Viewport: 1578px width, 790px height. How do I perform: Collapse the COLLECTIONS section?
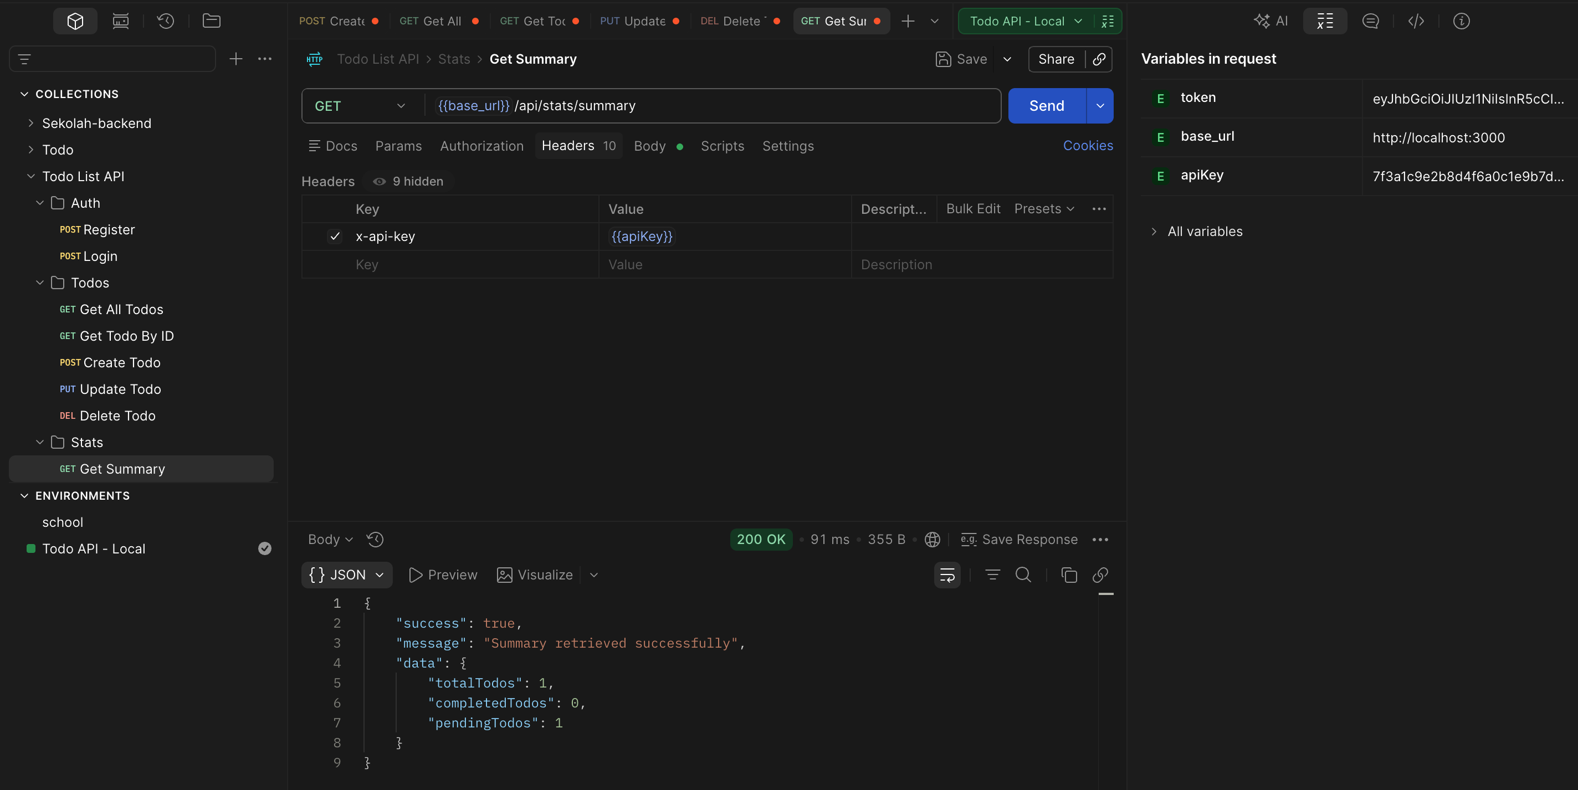pyautogui.click(x=24, y=94)
